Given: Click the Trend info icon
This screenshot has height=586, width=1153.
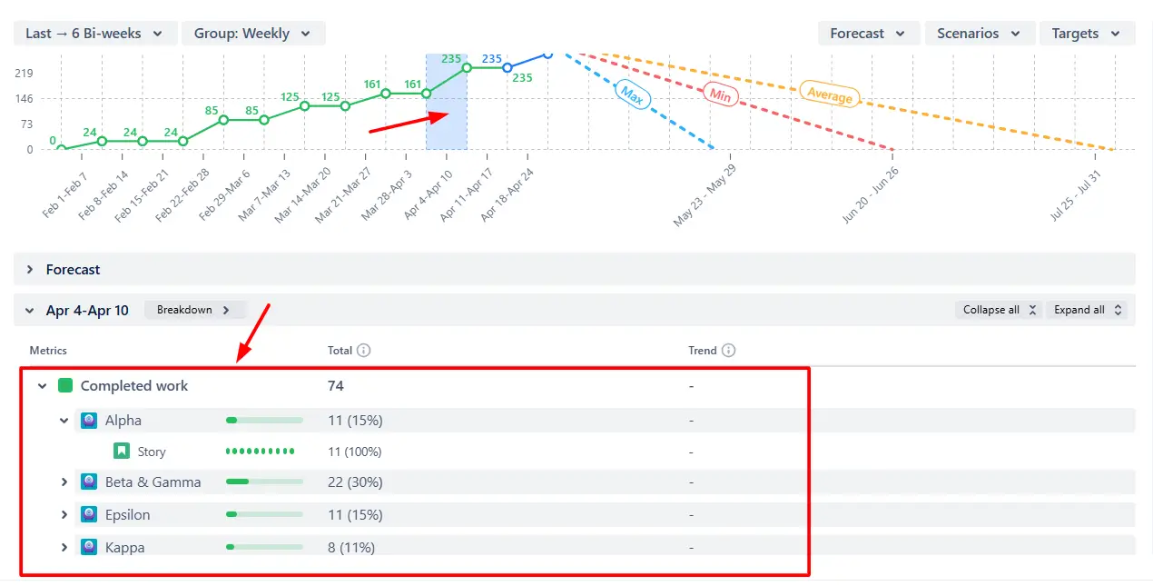Looking at the screenshot, I should [x=728, y=351].
